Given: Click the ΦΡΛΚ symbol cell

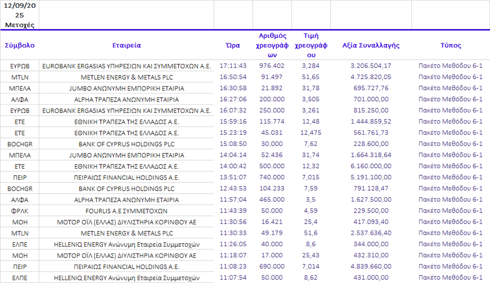Looking at the screenshot, I should pos(19,211).
